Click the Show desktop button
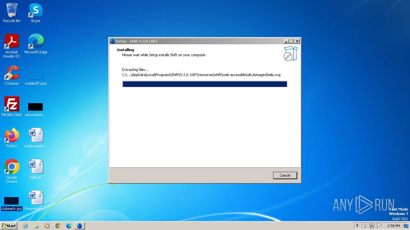 (407, 226)
